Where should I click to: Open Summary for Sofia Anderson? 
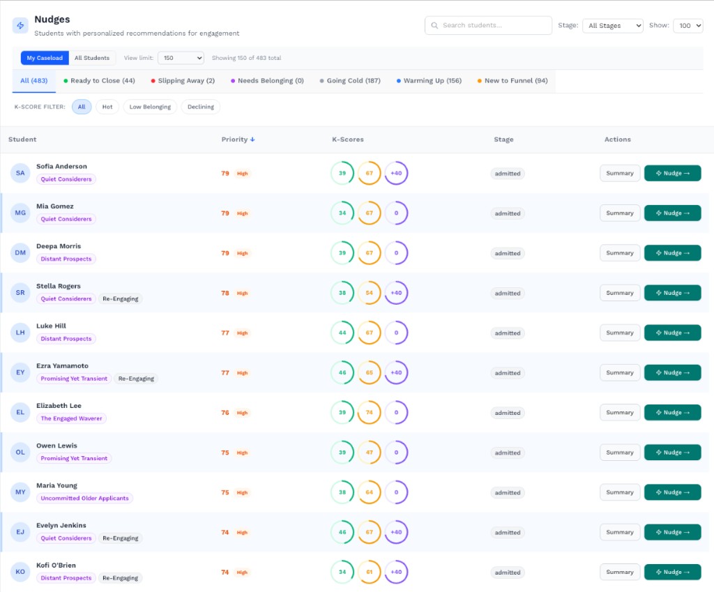click(620, 173)
